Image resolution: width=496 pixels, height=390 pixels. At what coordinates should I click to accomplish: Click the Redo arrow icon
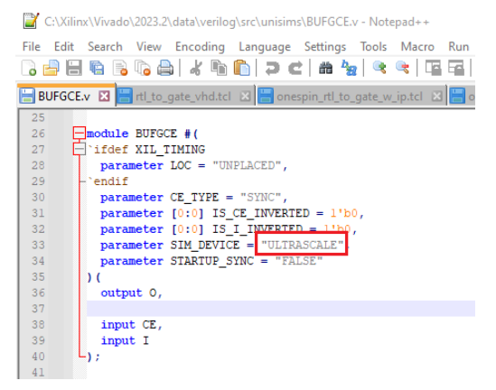(x=295, y=68)
